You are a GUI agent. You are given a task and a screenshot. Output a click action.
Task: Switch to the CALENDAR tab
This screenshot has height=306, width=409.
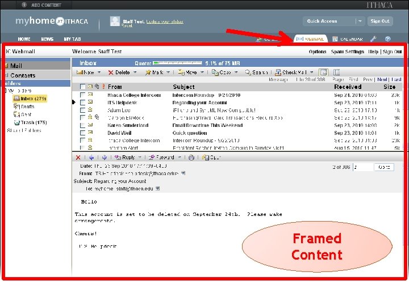(348, 39)
